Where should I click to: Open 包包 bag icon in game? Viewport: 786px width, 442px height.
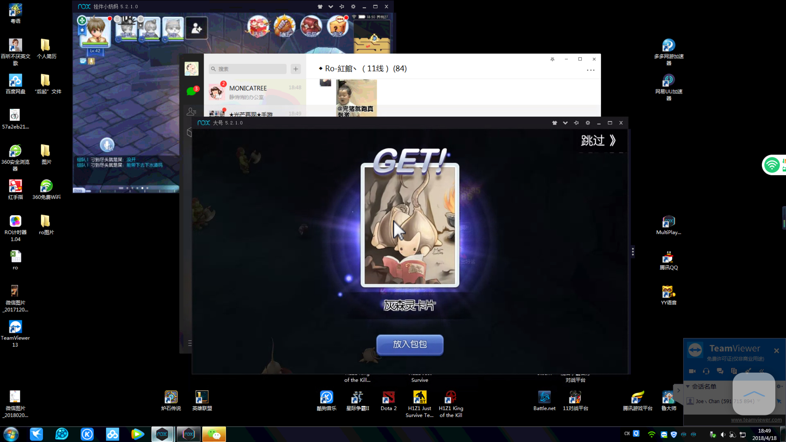(x=311, y=26)
